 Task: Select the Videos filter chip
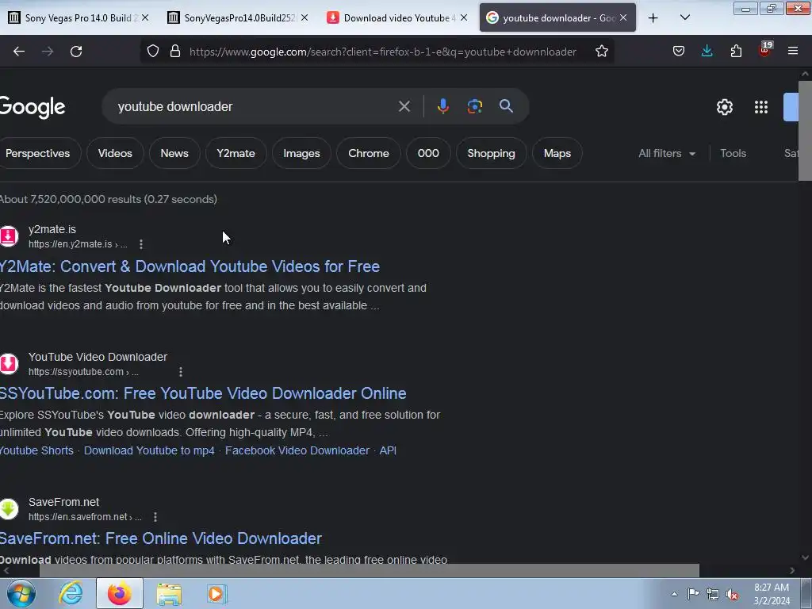[x=115, y=153]
